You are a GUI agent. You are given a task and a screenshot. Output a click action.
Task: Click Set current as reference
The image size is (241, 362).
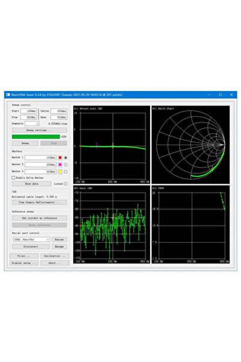[x=40, y=218]
